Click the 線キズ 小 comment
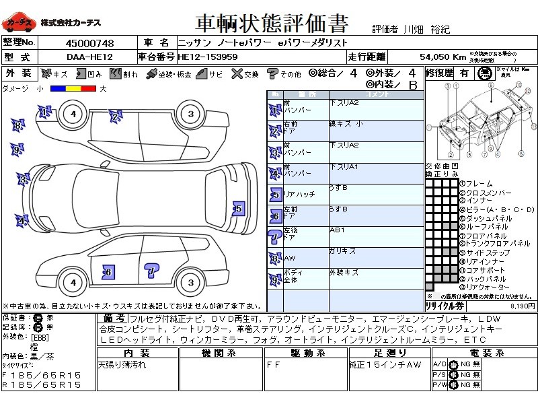 click(346, 124)
